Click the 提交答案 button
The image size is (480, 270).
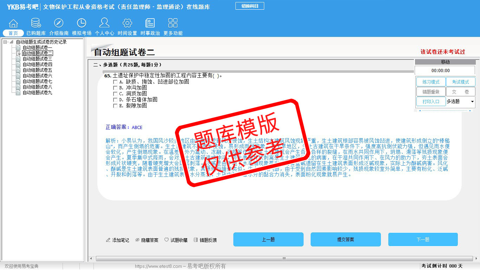pos(345,239)
